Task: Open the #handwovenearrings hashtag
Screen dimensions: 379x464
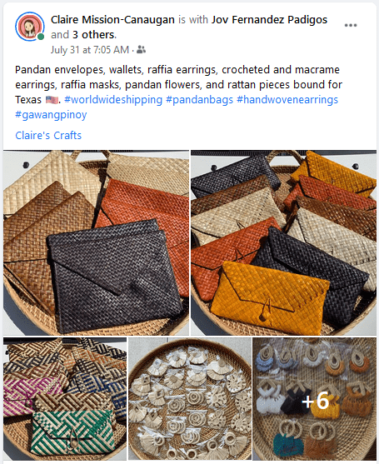Action: (287, 100)
